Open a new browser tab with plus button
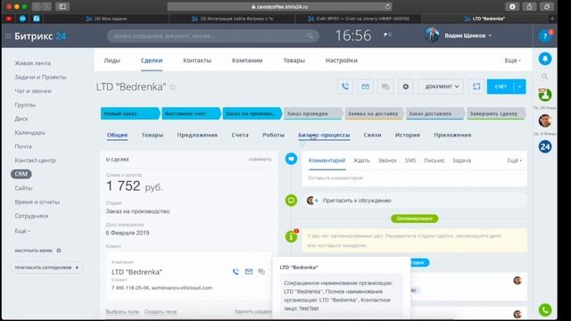The width and height of the screenshot is (571, 321). tap(552, 19)
